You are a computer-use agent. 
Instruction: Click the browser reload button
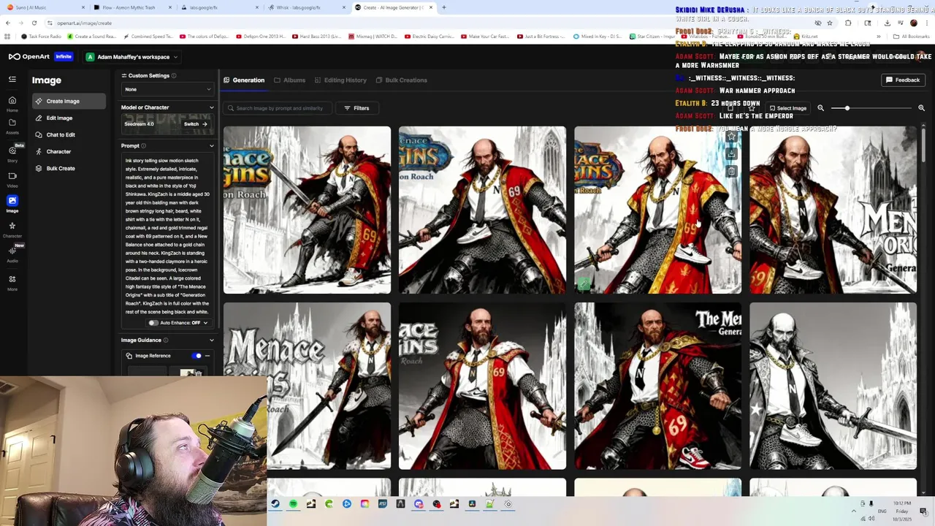pos(34,23)
